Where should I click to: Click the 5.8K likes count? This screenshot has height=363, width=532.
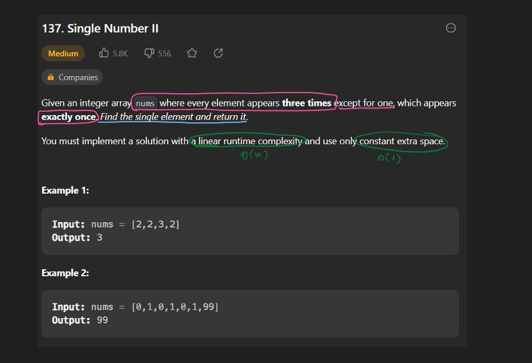coord(120,54)
